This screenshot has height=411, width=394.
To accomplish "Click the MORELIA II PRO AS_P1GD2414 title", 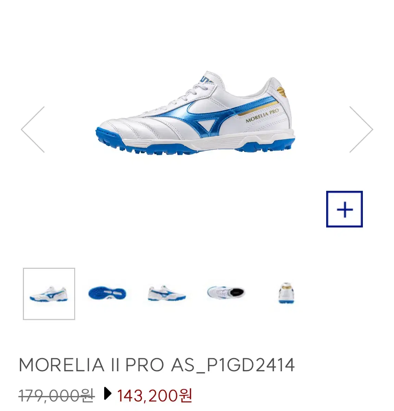I will coord(157,365).
